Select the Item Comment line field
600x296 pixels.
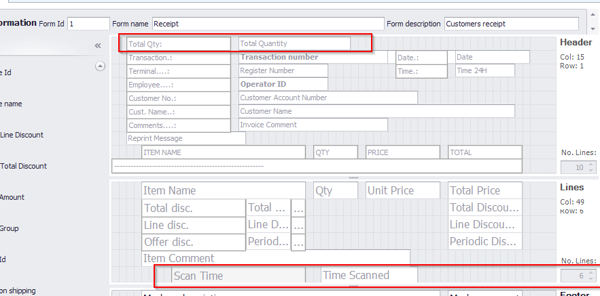[x=275, y=258]
